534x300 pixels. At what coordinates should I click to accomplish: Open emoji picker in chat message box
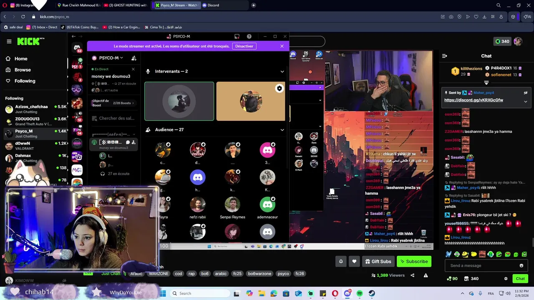click(x=521, y=265)
